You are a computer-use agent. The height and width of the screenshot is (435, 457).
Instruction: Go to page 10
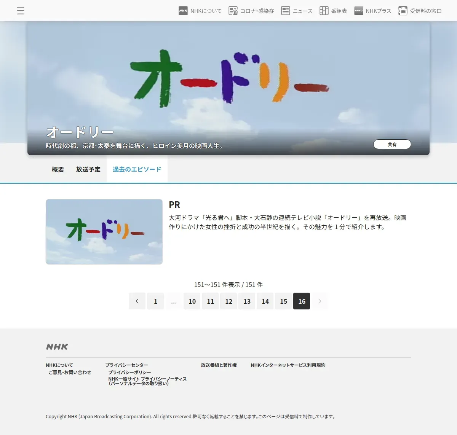[x=192, y=301]
